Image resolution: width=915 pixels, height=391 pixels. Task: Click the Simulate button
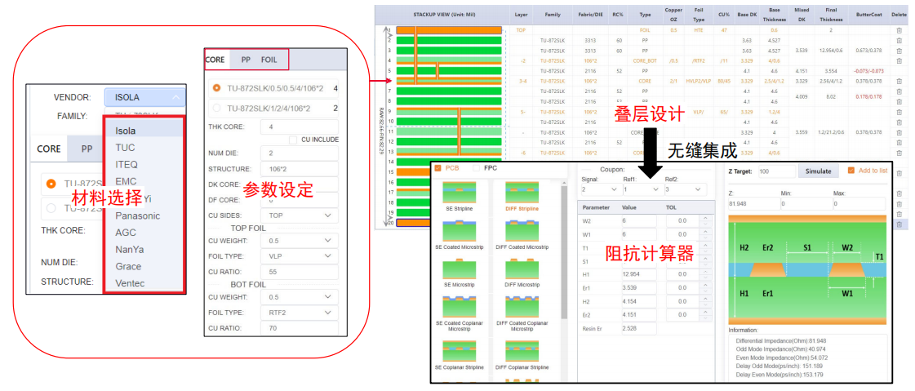(819, 171)
